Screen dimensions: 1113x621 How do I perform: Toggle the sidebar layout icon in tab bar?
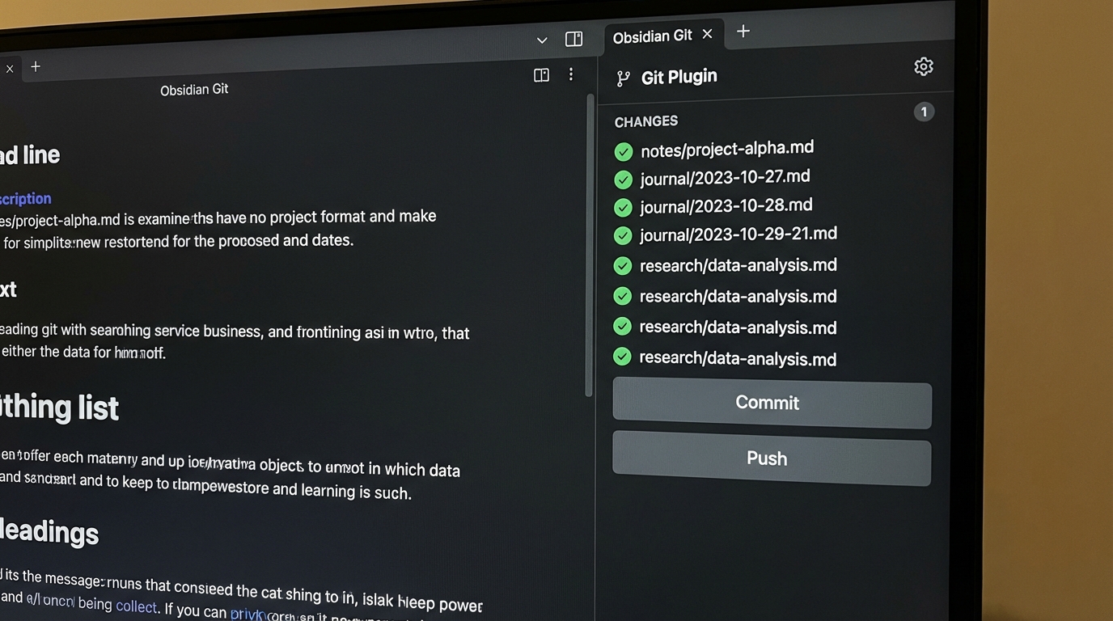(574, 39)
